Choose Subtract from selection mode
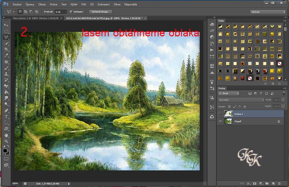The height and width of the screenshot is (187, 289). (31, 12)
